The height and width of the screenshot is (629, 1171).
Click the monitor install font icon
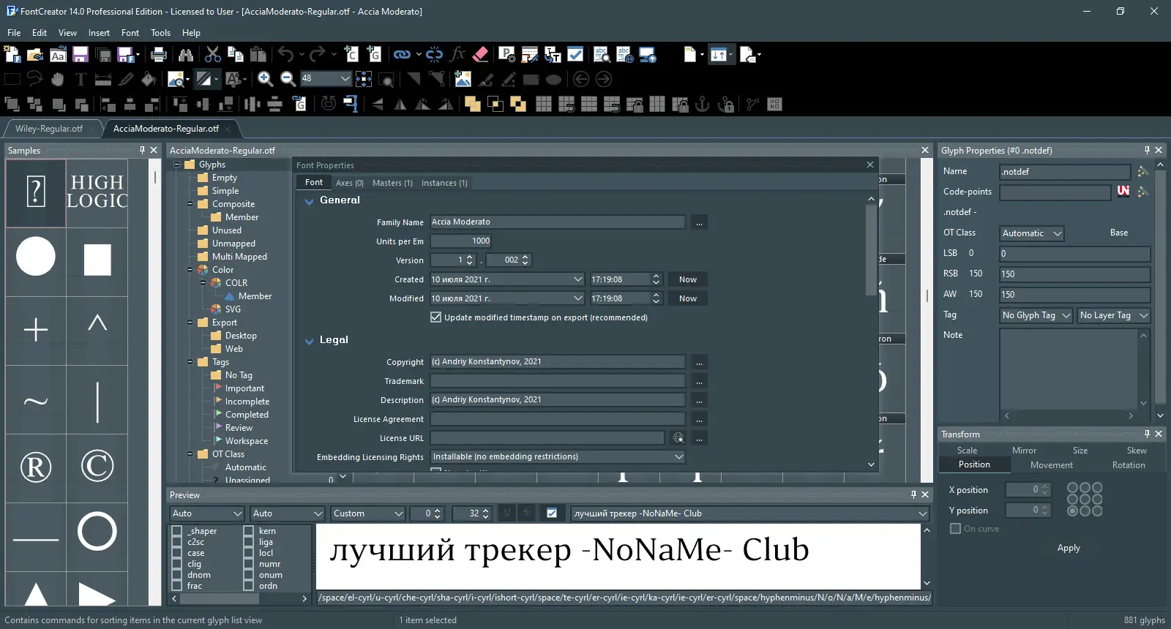click(x=647, y=54)
